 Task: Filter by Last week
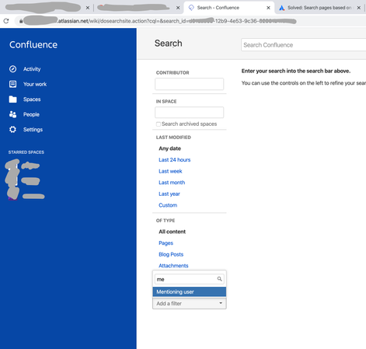click(x=170, y=171)
